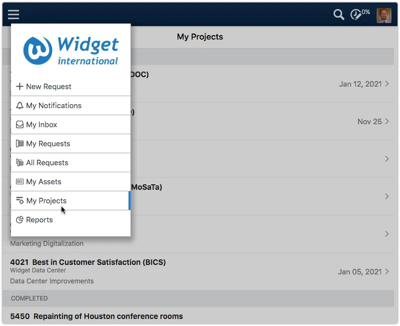Open My Inbox
Image resolution: width=400 pixels, height=326 pixels.
tap(41, 124)
